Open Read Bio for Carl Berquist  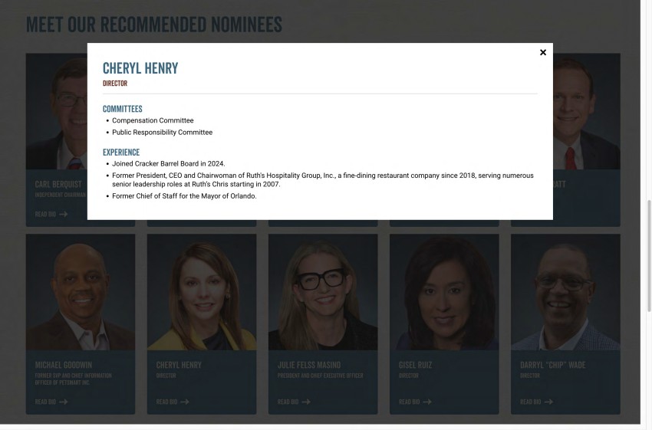(x=51, y=215)
